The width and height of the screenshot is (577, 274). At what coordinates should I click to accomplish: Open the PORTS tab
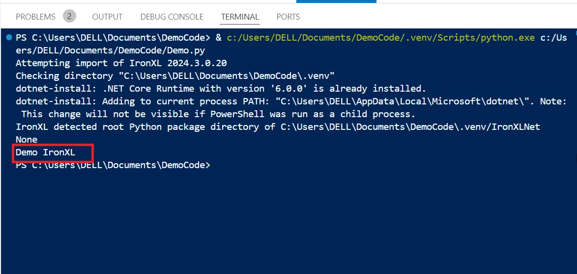(288, 17)
